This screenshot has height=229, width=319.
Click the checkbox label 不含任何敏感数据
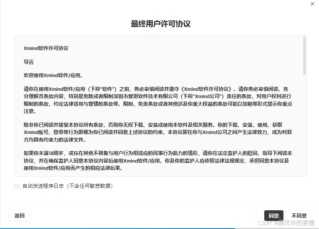click(x=90, y=186)
